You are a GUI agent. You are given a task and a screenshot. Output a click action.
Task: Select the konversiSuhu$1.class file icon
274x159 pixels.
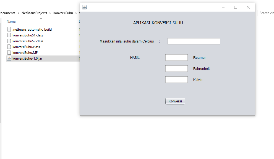coord(9,35)
